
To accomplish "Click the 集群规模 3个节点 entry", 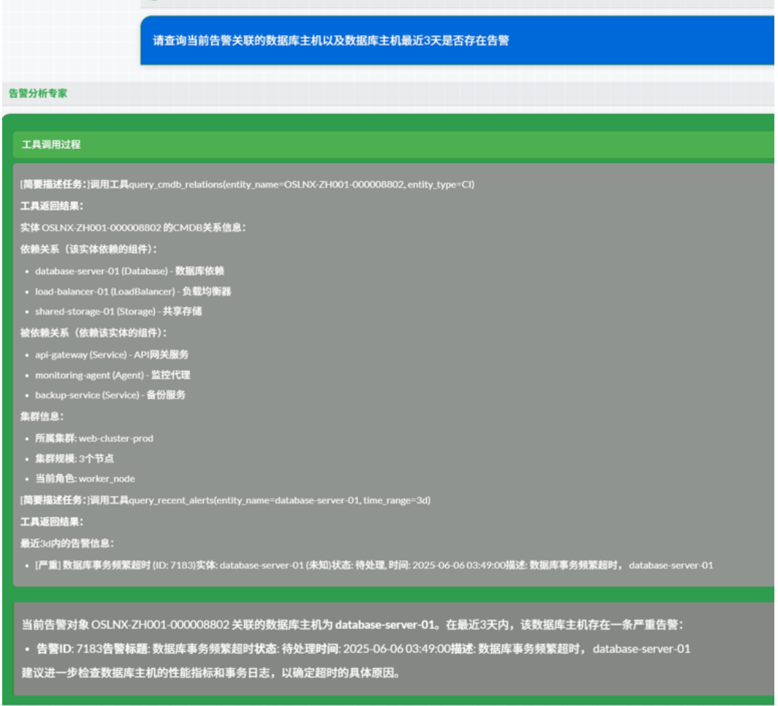I will pos(74,459).
